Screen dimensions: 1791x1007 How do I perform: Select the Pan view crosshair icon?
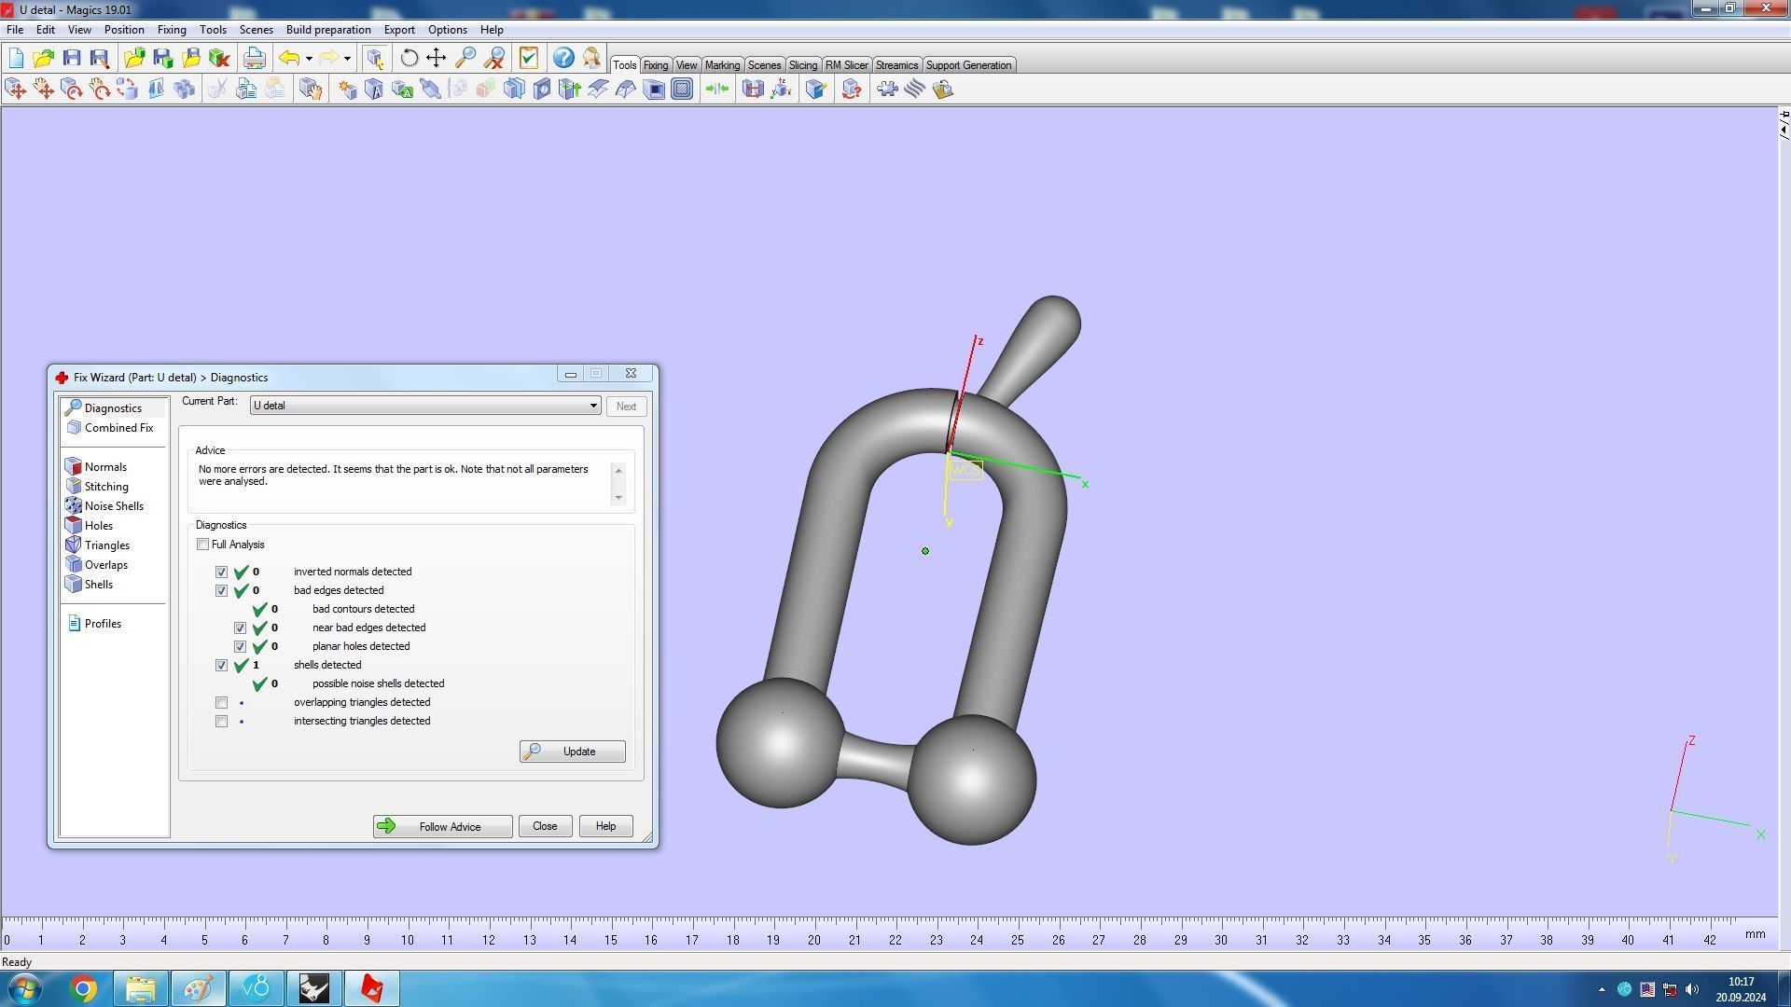[x=437, y=58]
